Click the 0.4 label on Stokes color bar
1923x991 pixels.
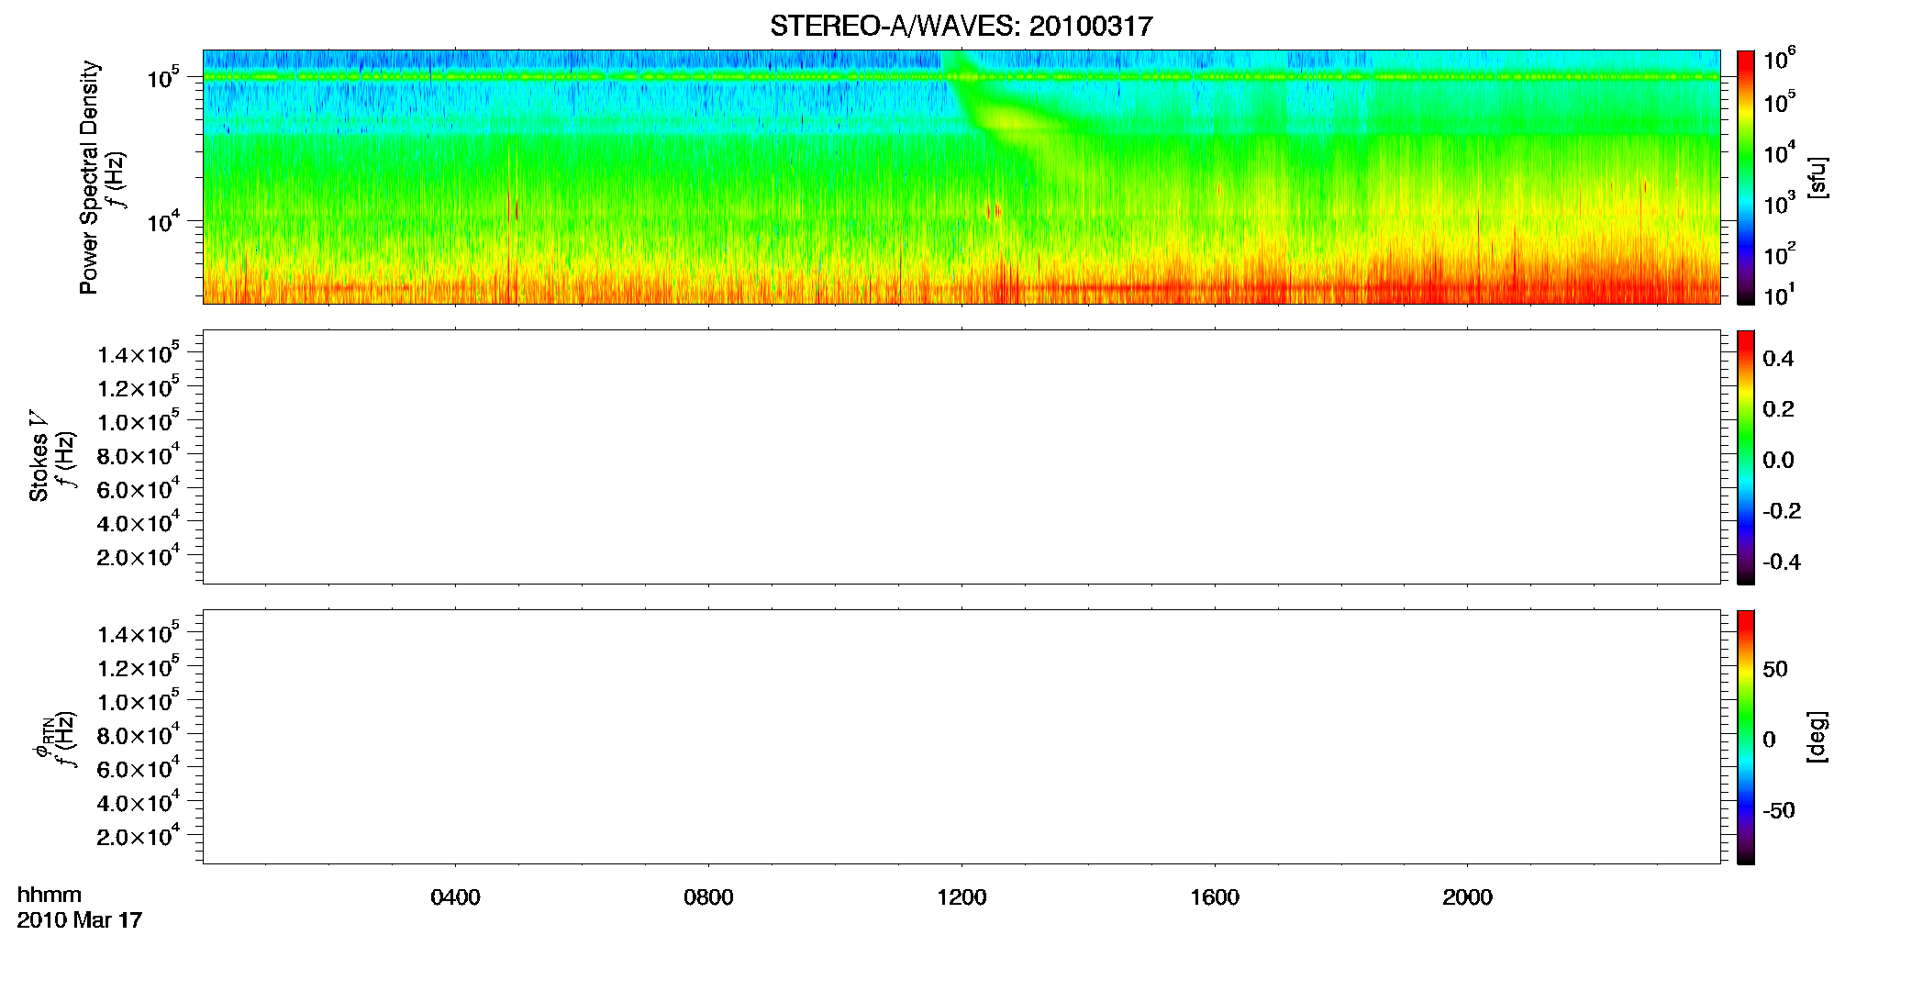(x=1778, y=359)
